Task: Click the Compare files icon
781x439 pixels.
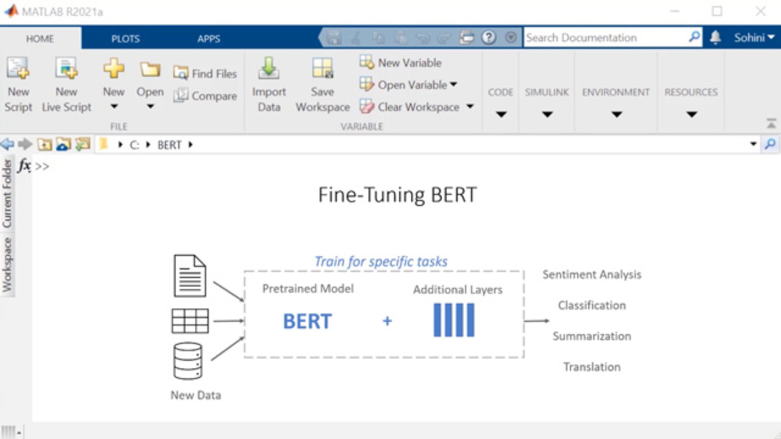Action: click(x=205, y=96)
